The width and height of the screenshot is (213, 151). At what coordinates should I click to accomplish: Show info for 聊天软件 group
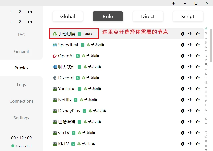click(x=183, y=67)
